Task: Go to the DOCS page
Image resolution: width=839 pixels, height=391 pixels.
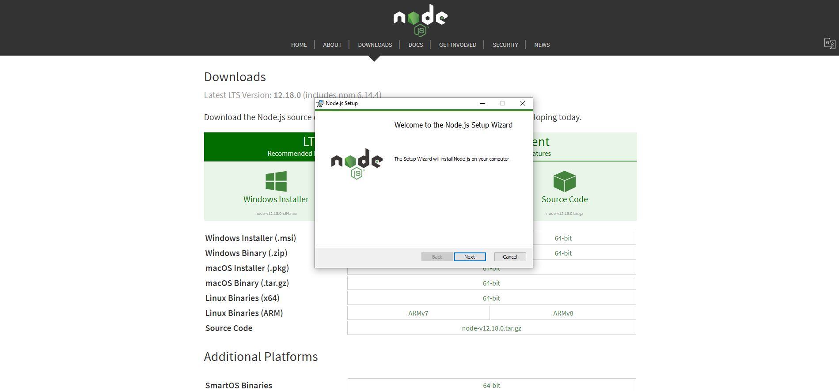Action: pyautogui.click(x=415, y=45)
